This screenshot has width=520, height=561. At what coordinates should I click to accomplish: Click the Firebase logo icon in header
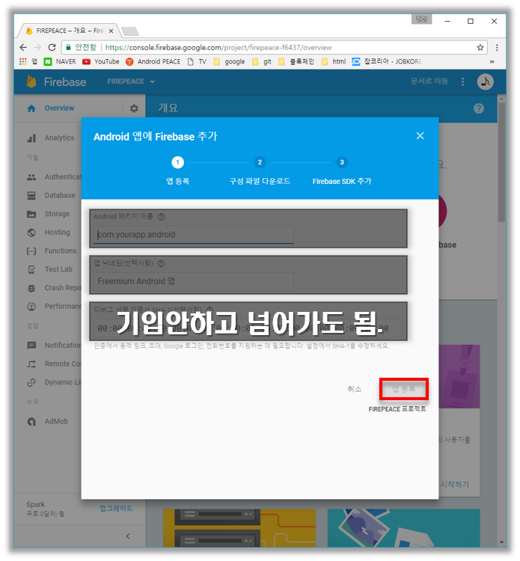[31, 82]
